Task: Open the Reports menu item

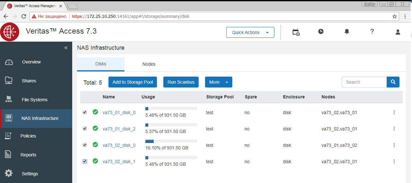Action: pyautogui.click(x=28, y=155)
